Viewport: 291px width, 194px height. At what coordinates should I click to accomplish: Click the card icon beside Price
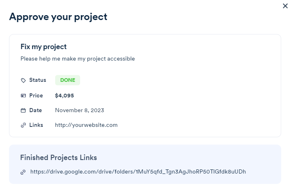click(x=23, y=96)
